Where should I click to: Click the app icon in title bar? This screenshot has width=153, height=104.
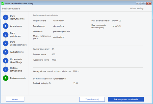[3, 4]
